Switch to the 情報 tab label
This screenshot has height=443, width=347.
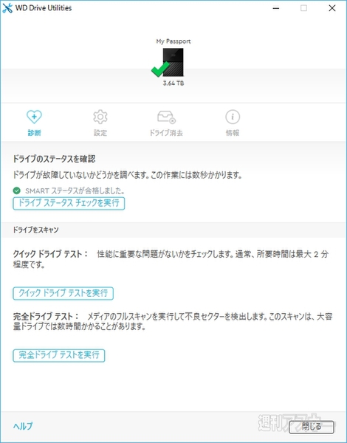click(233, 133)
